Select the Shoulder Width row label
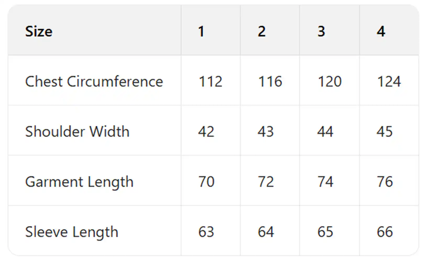Viewport: 426px width, 262px height. click(x=77, y=131)
